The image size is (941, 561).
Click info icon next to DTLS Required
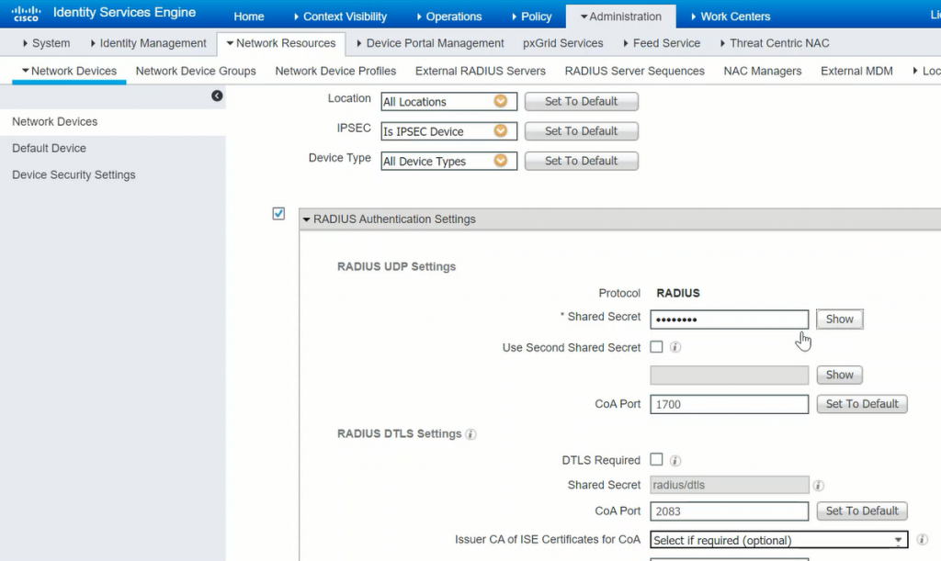[x=675, y=460]
